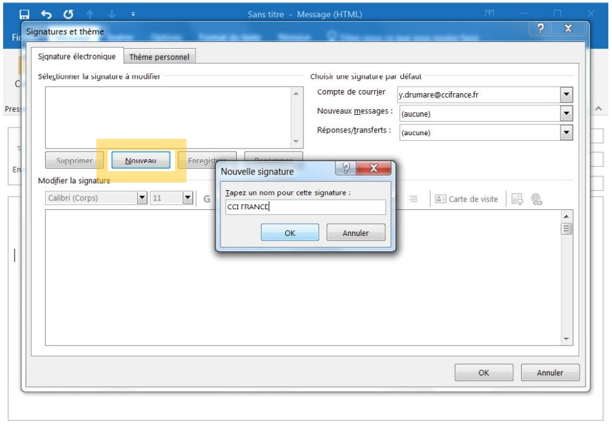
Task: Click the Nouveau signature button
Action: pos(140,161)
